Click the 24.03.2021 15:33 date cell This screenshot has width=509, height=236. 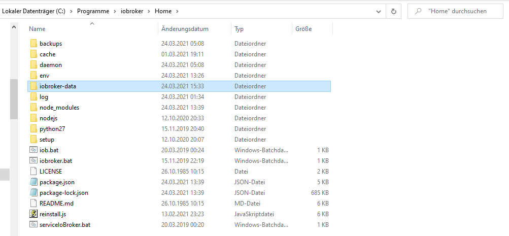pyautogui.click(x=183, y=86)
